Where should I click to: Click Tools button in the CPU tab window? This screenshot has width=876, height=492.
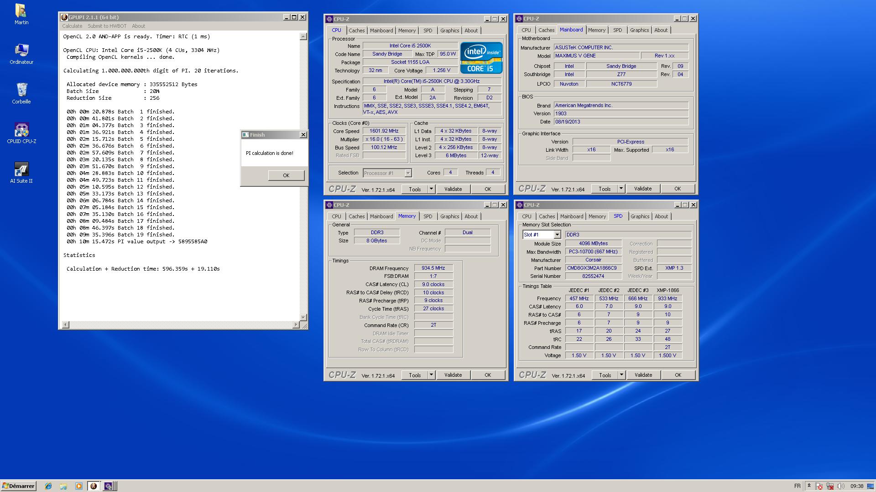(415, 189)
